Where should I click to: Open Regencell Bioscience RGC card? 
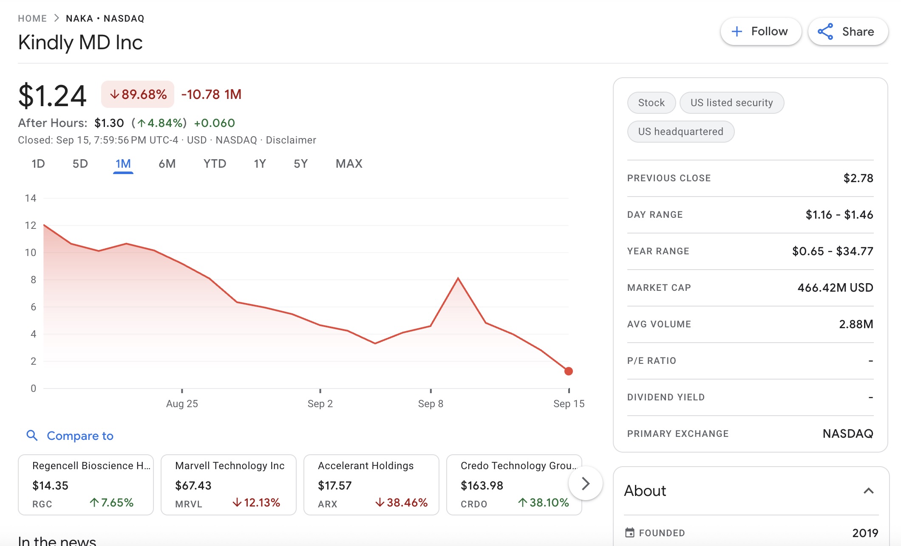tap(86, 485)
